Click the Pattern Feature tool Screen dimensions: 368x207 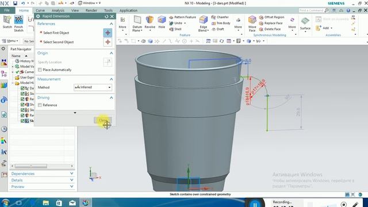(x=183, y=17)
